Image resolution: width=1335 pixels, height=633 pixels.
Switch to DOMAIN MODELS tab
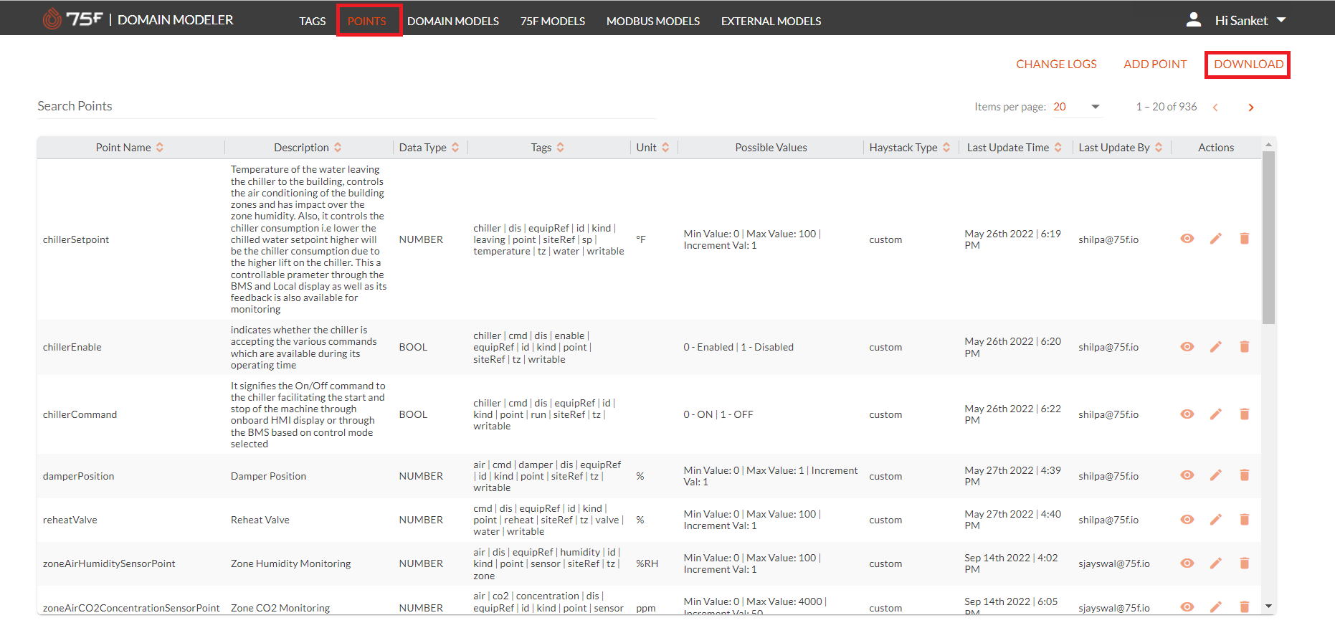[x=453, y=21]
